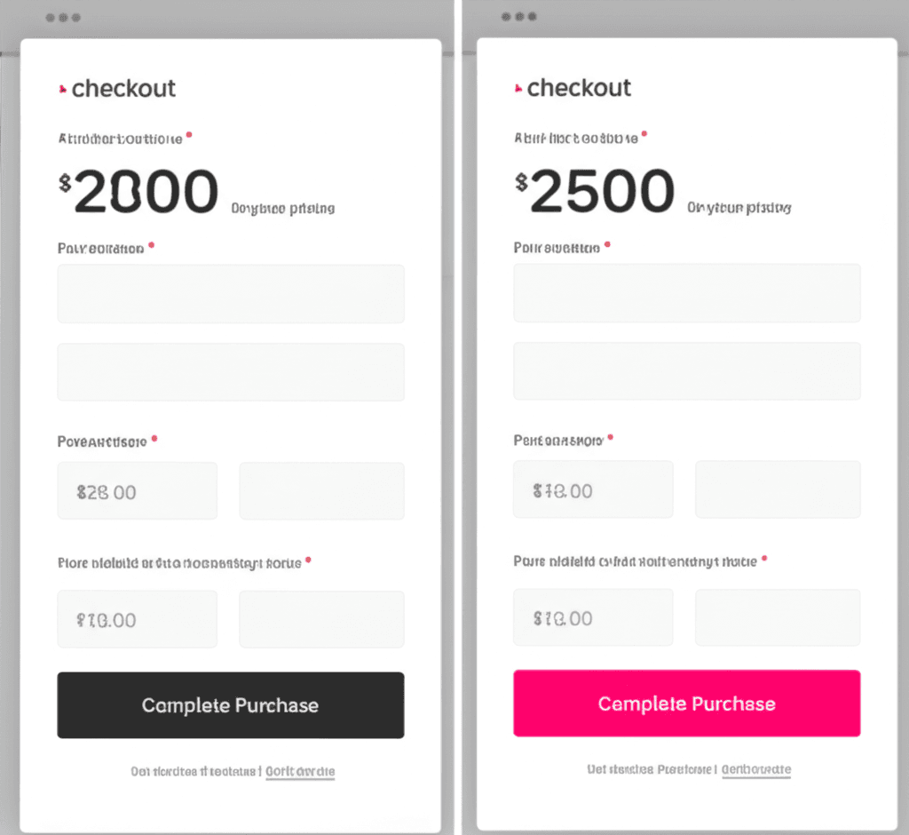Open the underlined link below right purchase button
The height and width of the screenshot is (835, 909).
[x=756, y=770]
